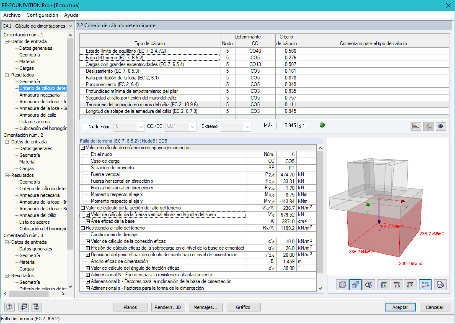Screen dimensions: 455x324
Task: Open the Extremo dropdown
Action: click(247, 127)
